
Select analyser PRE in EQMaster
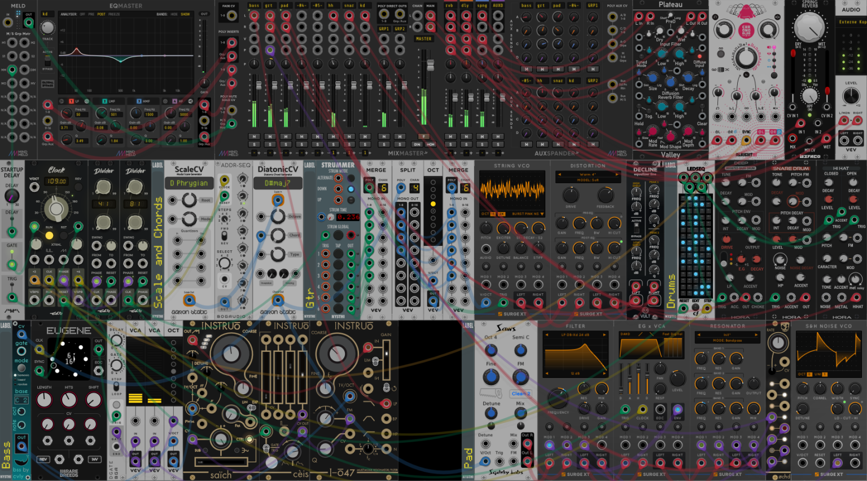[x=91, y=14]
